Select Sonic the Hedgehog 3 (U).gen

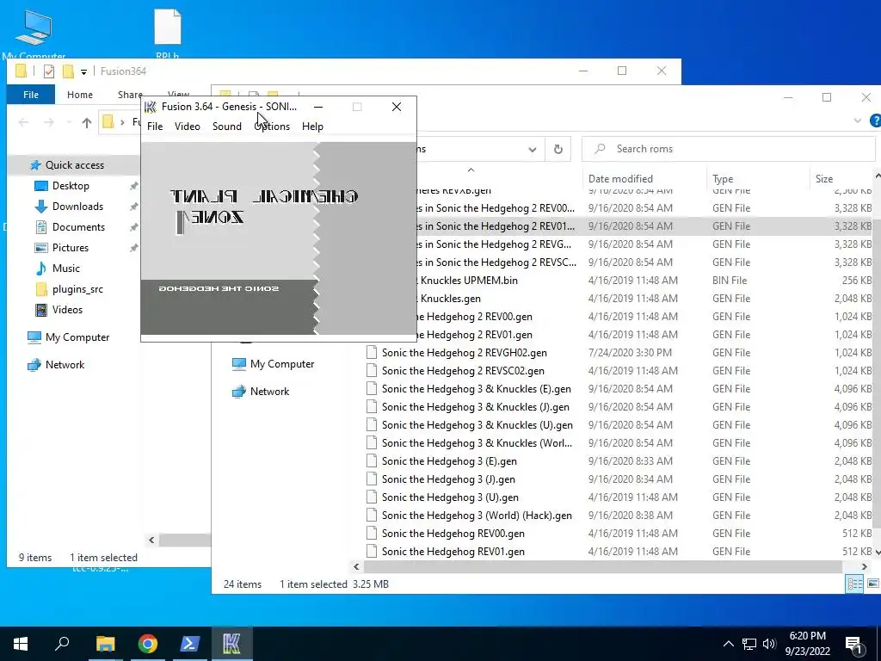(x=450, y=497)
